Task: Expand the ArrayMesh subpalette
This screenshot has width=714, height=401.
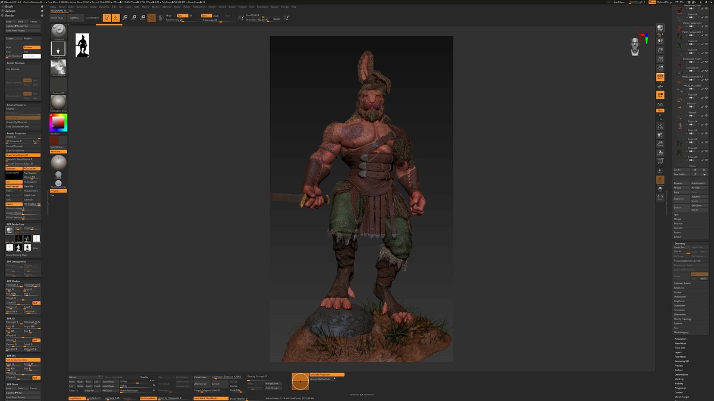Action: pyautogui.click(x=681, y=339)
